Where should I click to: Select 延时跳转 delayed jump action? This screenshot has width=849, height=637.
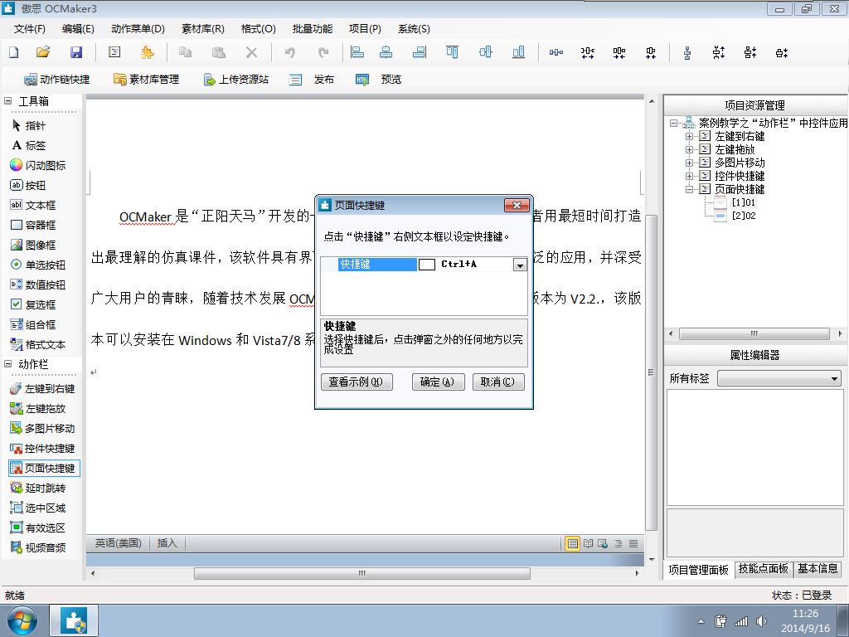tap(38, 488)
